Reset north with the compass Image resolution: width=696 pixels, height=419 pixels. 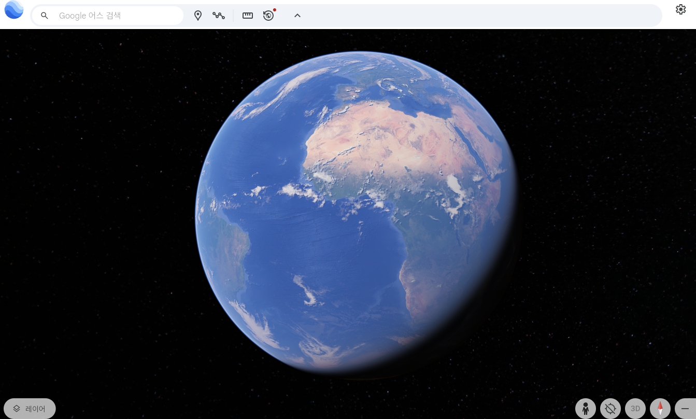(x=660, y=409)
